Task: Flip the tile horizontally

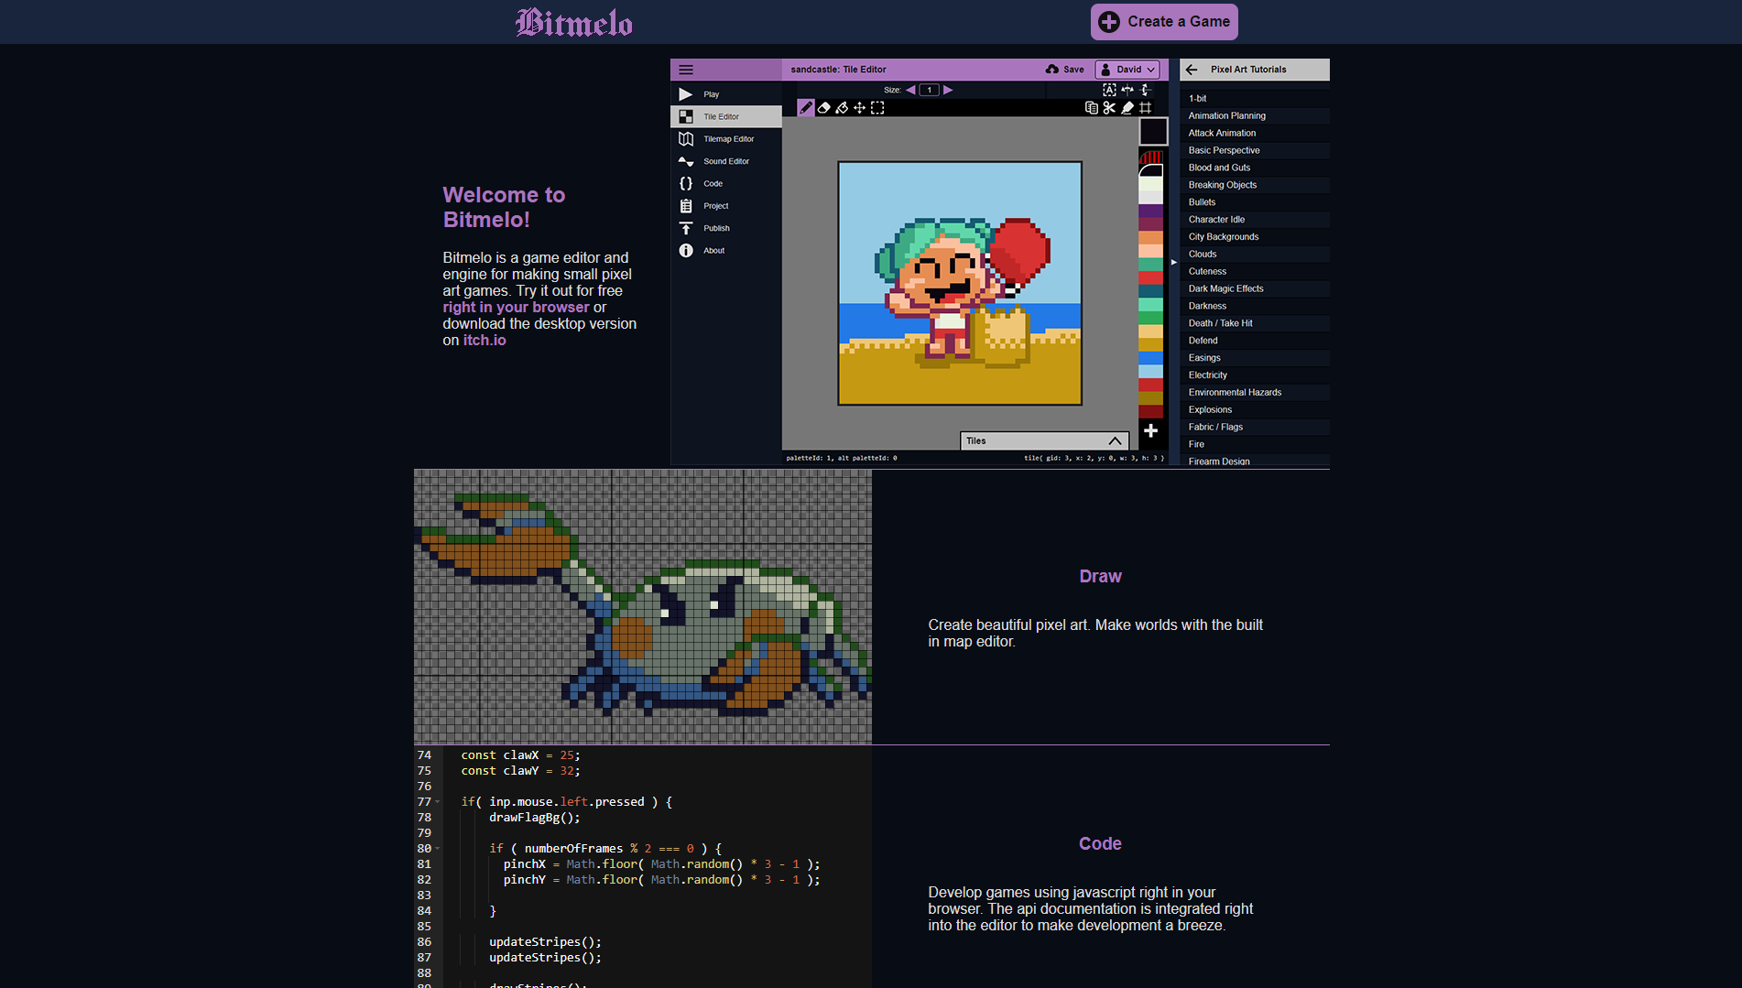Action: (1127, 90)
